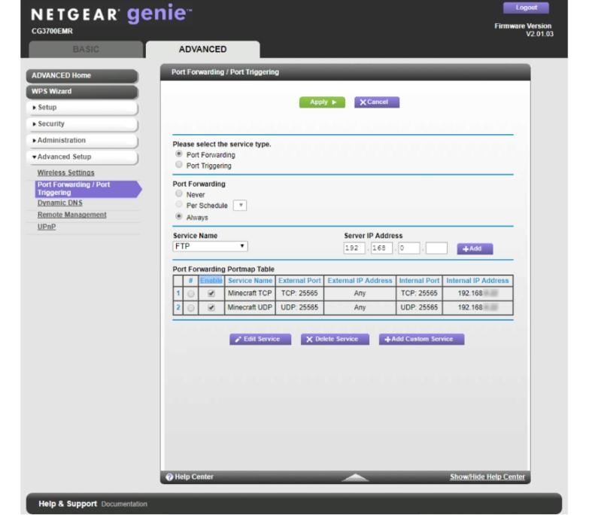592x515 pixels.
Task: Select row 2 Minecraft UDP radio button
Action: click(x=191, y=308)
